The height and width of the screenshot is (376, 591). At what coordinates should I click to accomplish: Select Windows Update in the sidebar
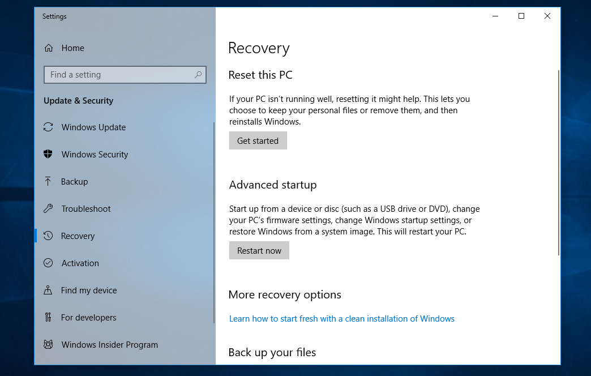point(93,127)
